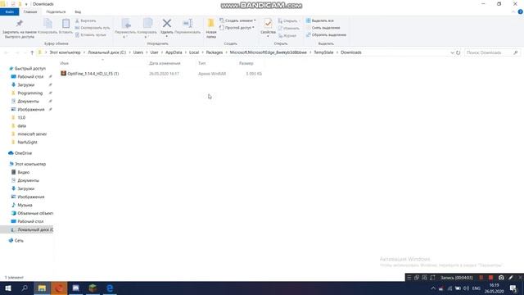This screenshot has height=295, width=524.
Task: Click This PC in address breadcrumb
Action: (65, 52)
